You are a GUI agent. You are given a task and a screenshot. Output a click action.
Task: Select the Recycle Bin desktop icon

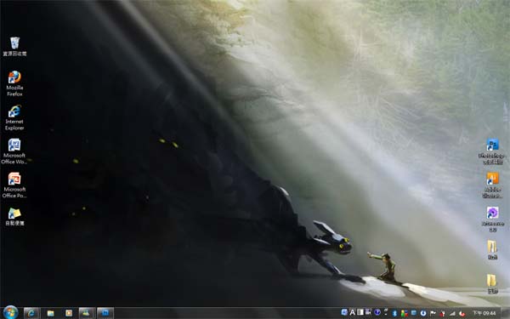click(14, 47)
